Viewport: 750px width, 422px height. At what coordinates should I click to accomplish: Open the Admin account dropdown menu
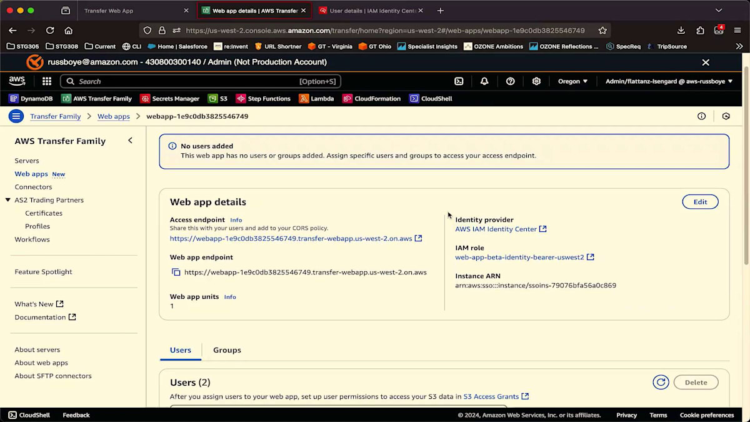click(x=669, y=81)
